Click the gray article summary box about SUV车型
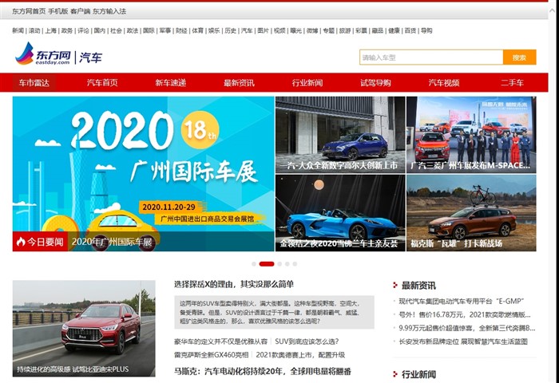Screen dimensions: 559x383 coord(274,312)
